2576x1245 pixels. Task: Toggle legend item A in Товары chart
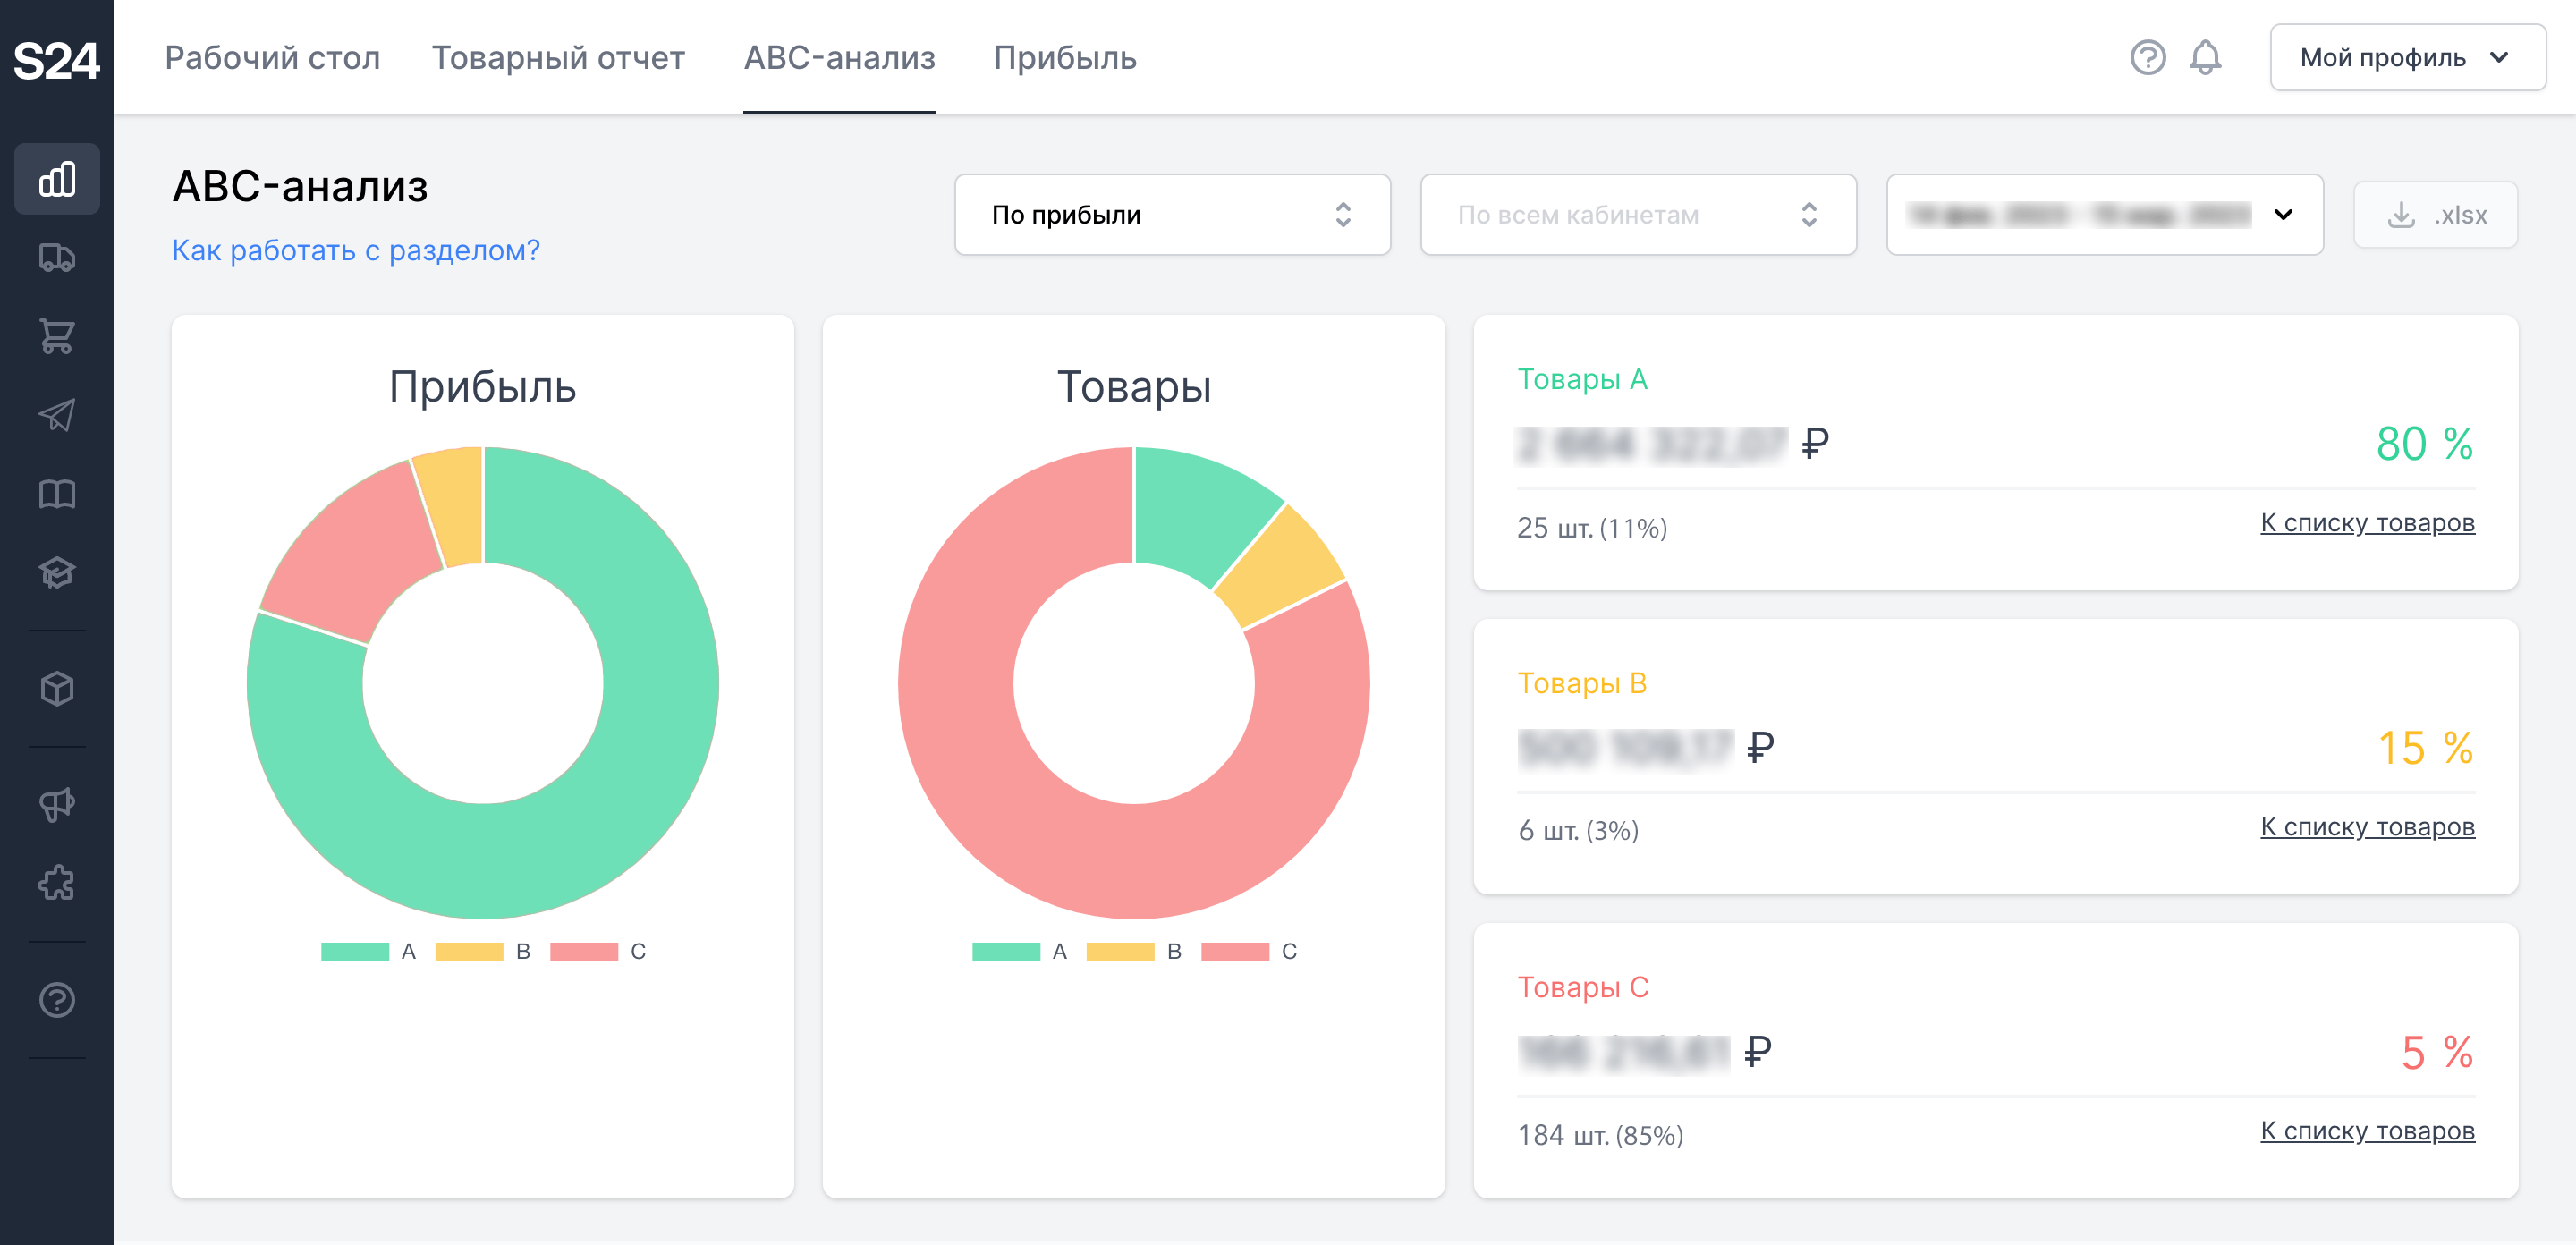click(x=1019, y=951)
